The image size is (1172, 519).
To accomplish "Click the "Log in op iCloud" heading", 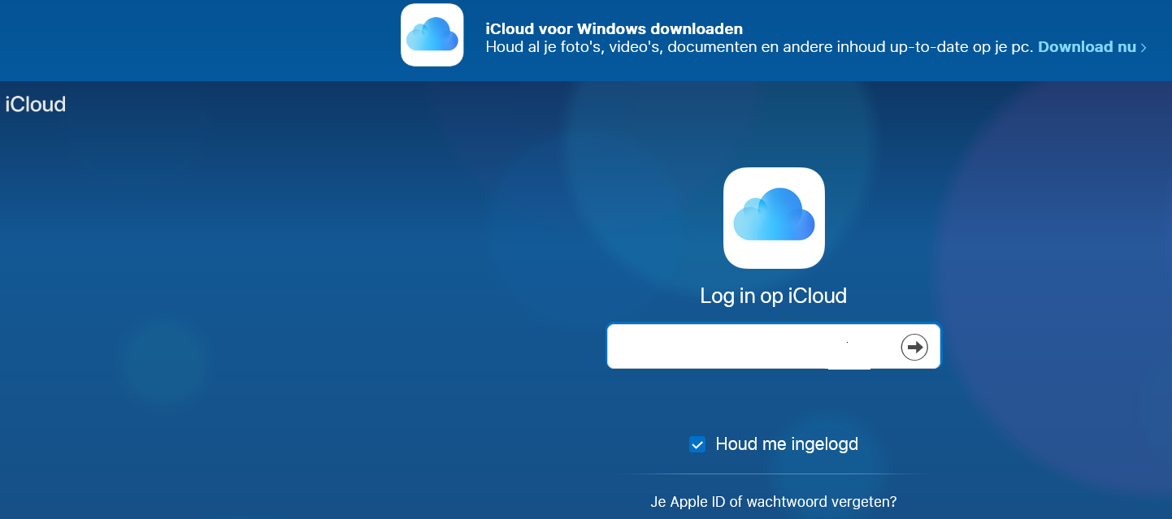I will 774,296.
